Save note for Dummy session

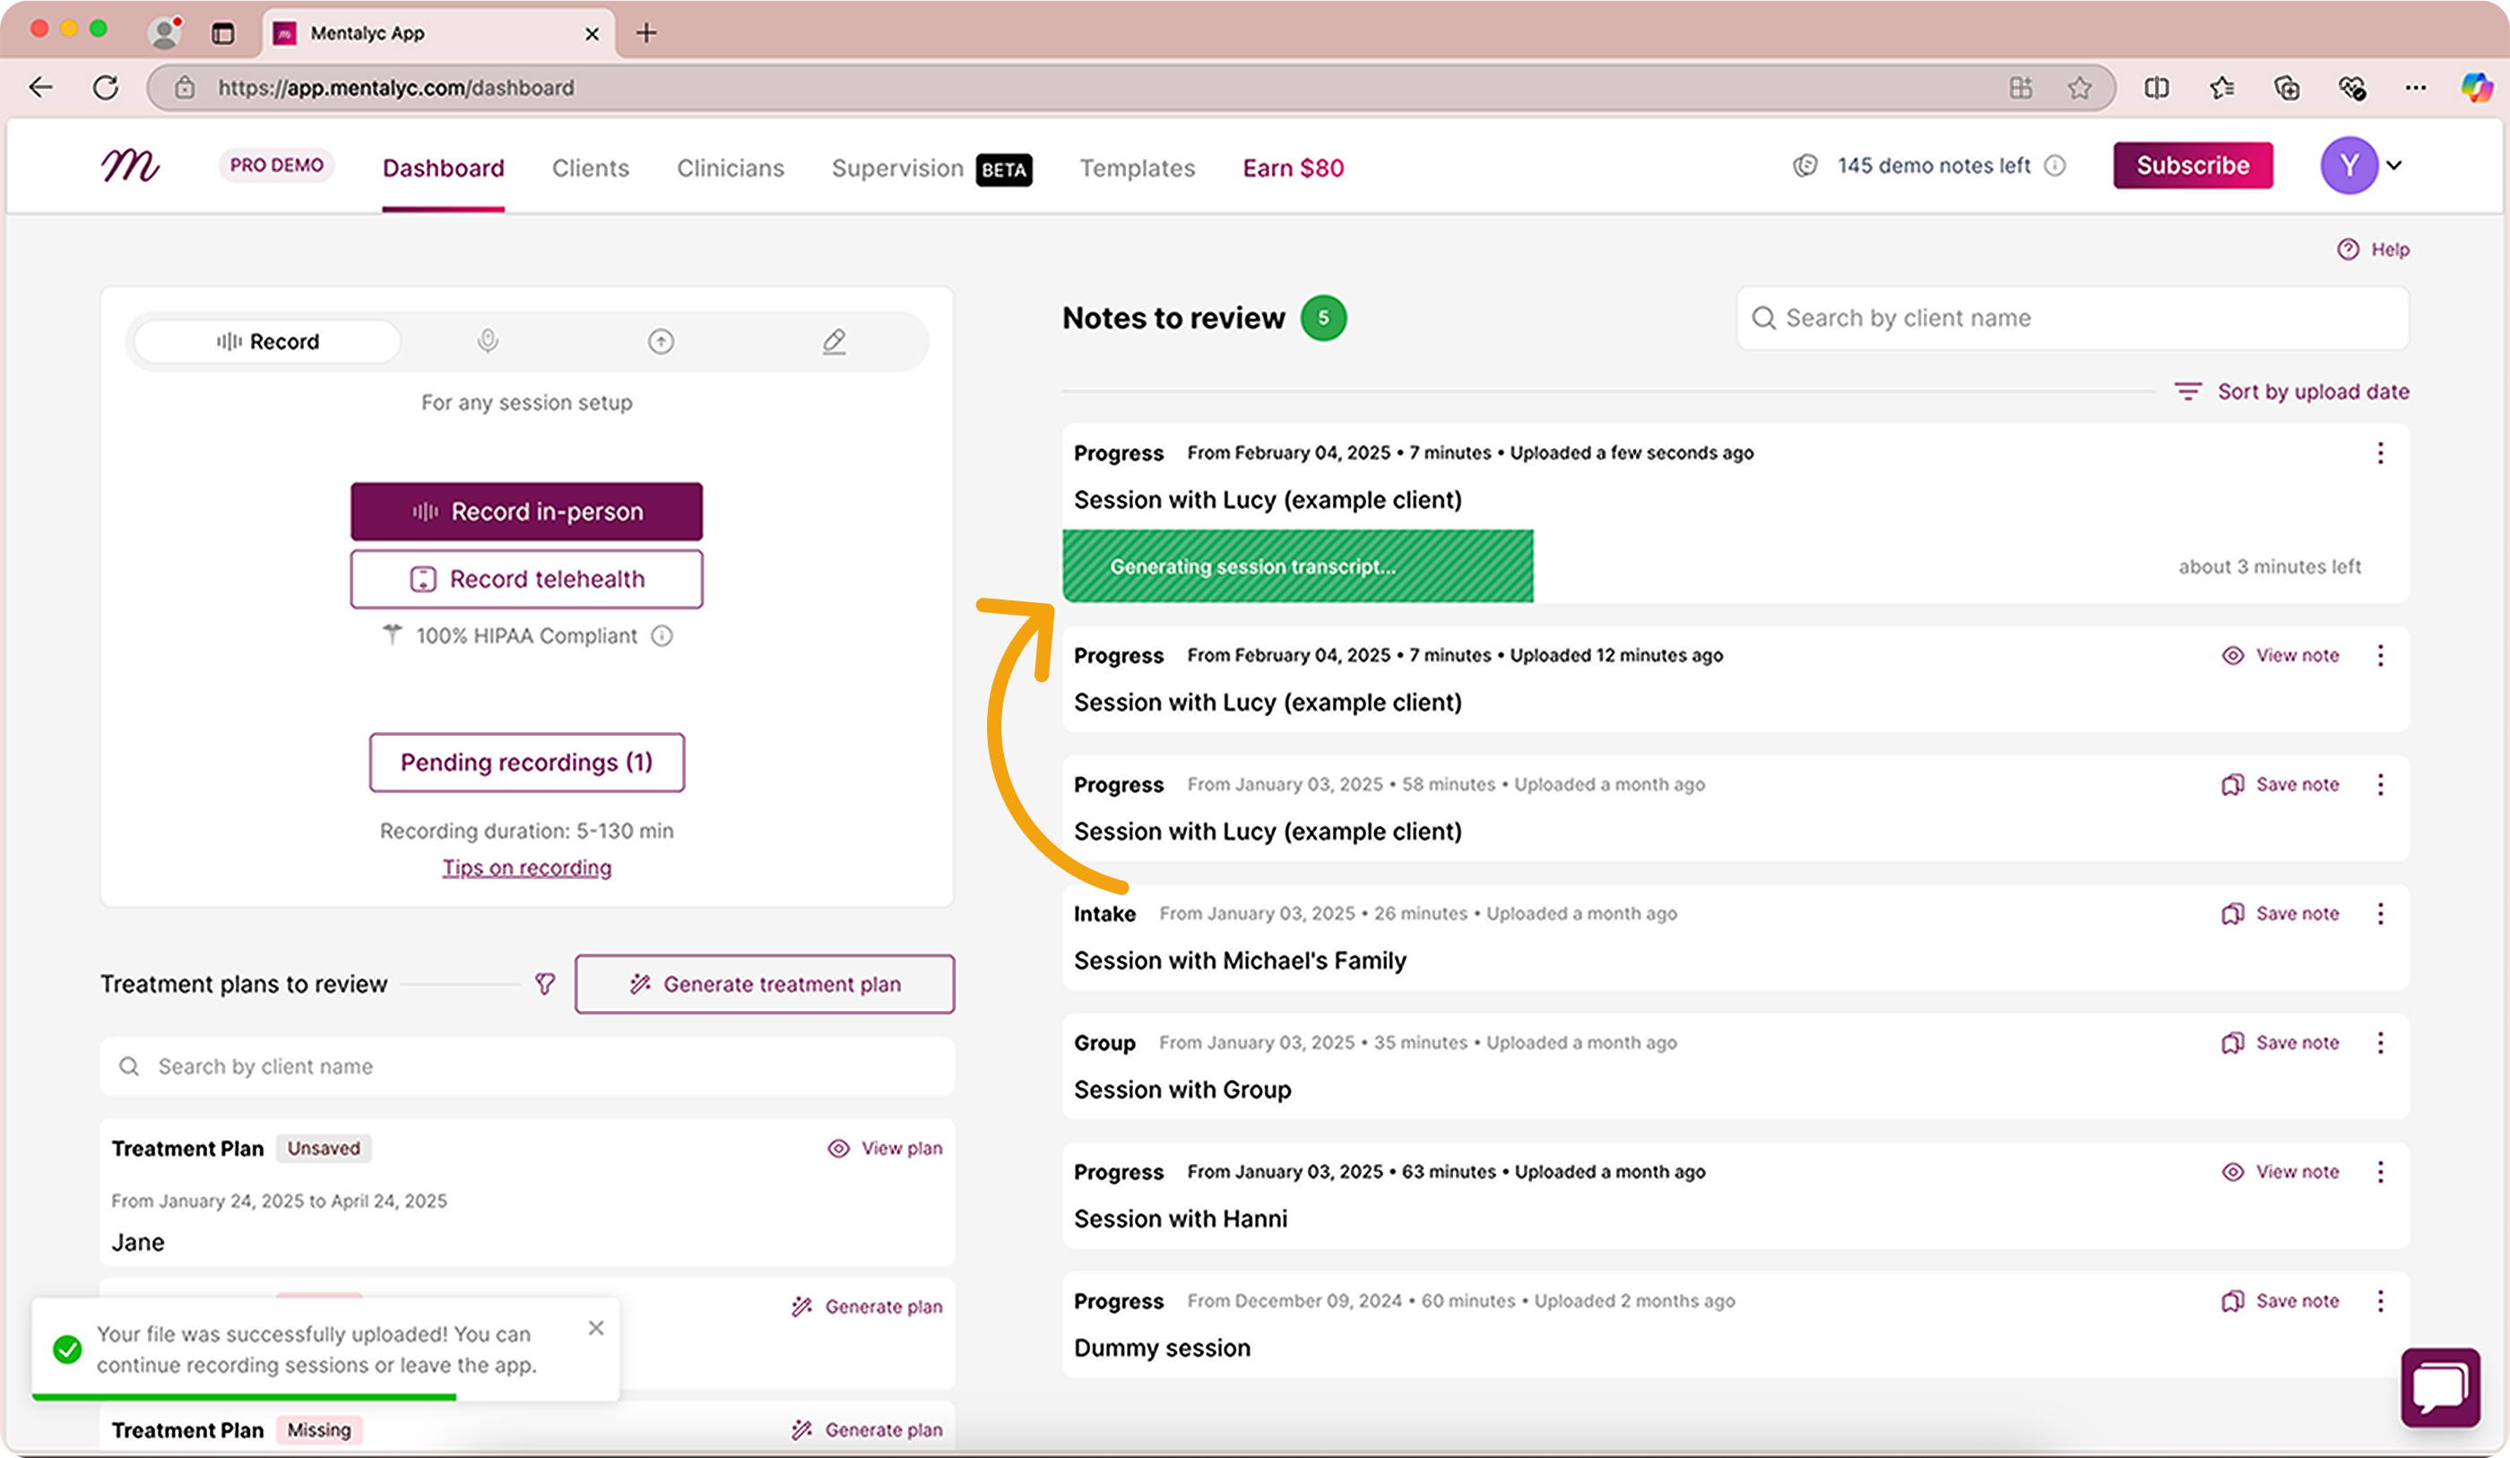(2280, 1300)
